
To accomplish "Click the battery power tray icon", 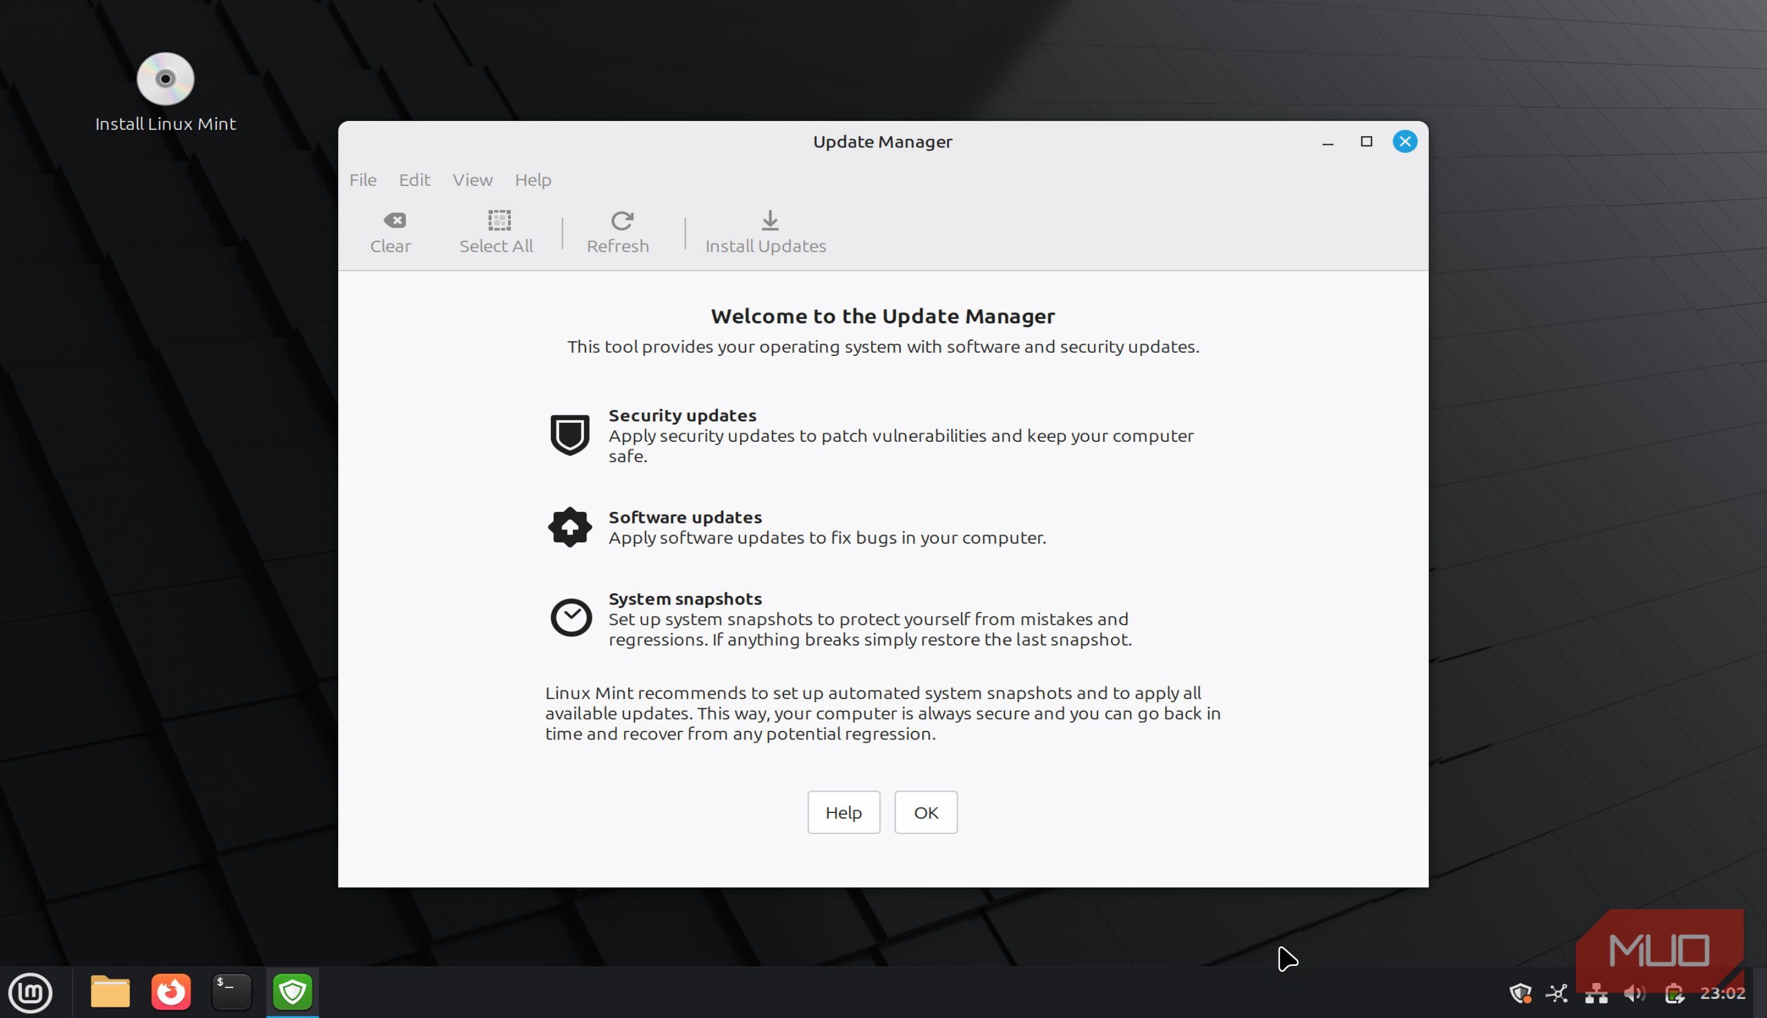I will coord(1674,993).
